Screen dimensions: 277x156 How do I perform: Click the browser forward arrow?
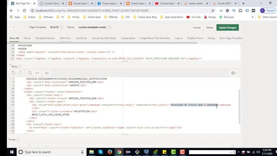(18, 10)
